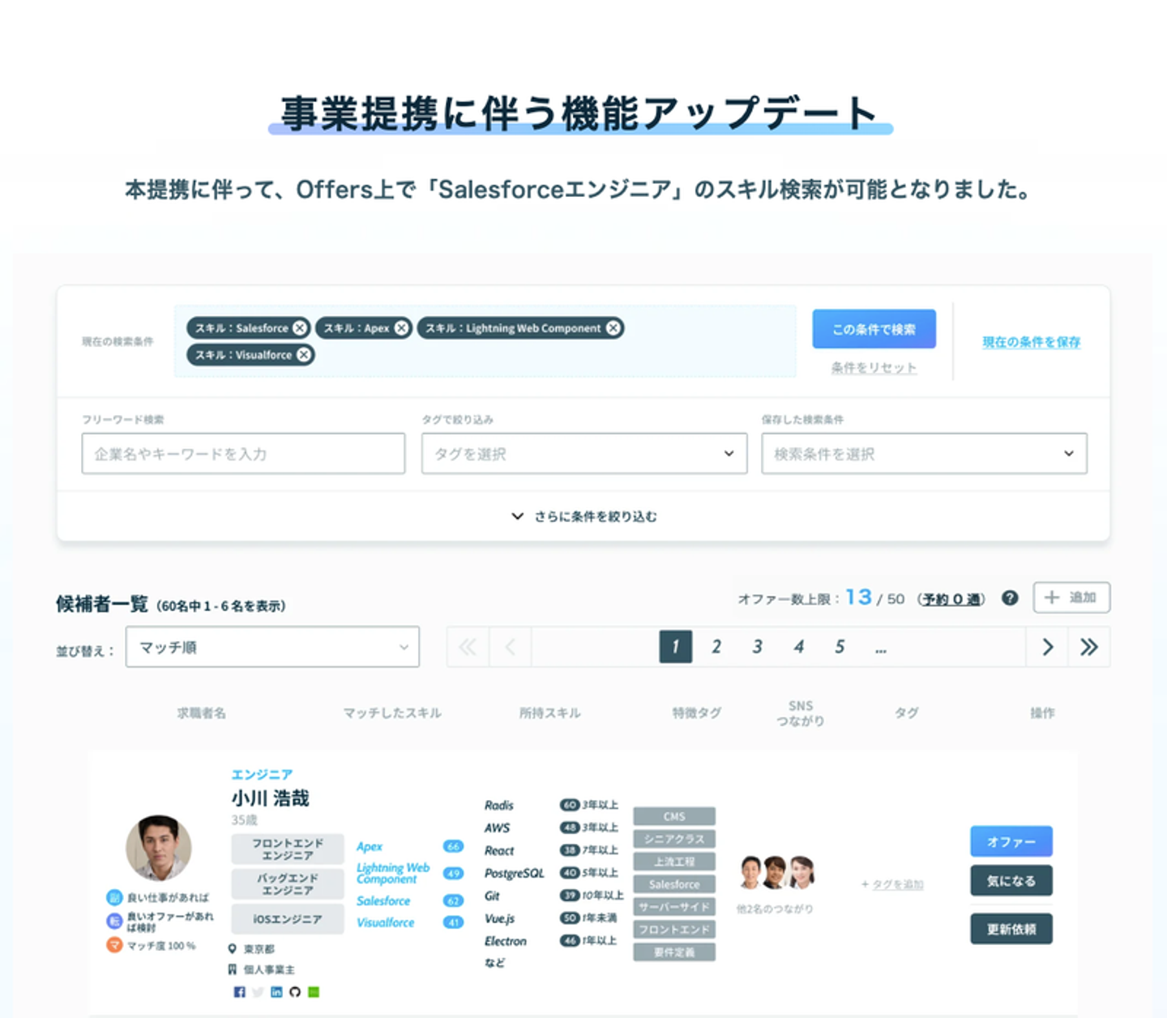Screen dimensions: 1167x1018
Task: Go to page 4
Action: (799, 647)
